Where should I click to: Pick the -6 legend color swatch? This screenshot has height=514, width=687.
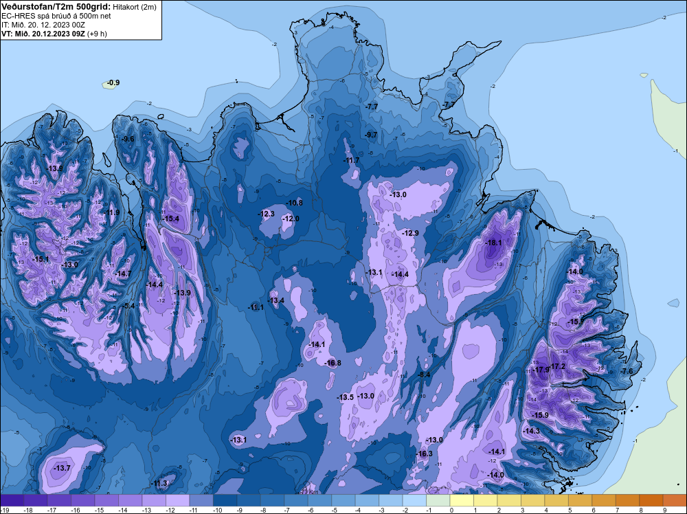pyautogui.click(x=319, y=500)
